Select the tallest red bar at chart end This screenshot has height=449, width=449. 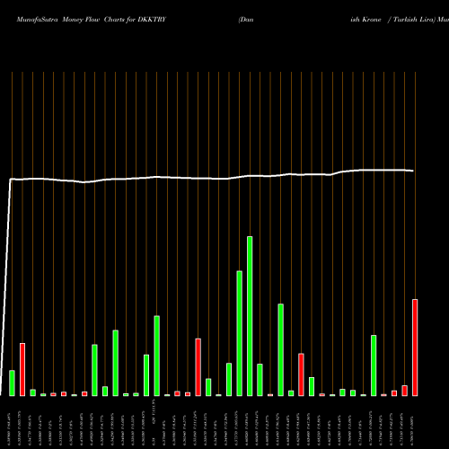pyautogui.click(x=415, y=348)
